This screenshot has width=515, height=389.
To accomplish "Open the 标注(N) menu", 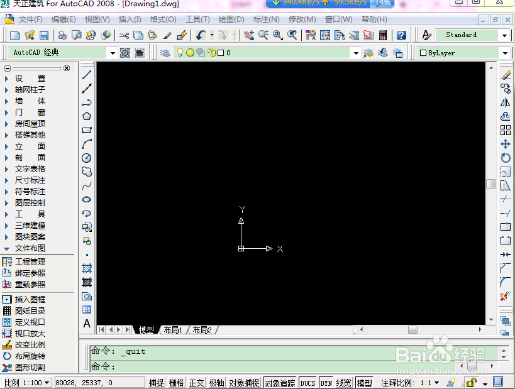I will pos(267,19).
